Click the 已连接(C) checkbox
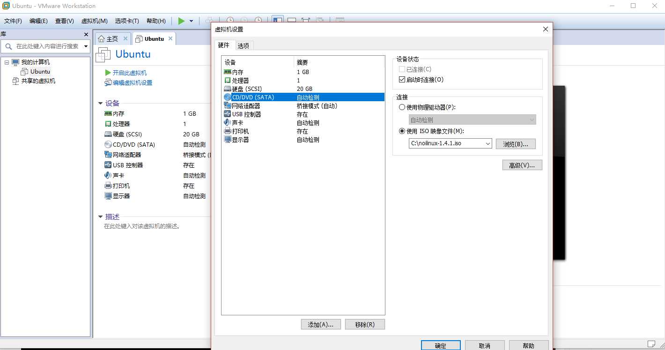This screenshot has width=665, height=350. pyautogui.click(x=402, y=69)
